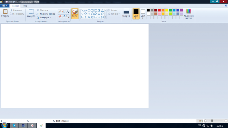228x128 pixels.
Task: Select the Eraser tool
Action: coord(60,16)
